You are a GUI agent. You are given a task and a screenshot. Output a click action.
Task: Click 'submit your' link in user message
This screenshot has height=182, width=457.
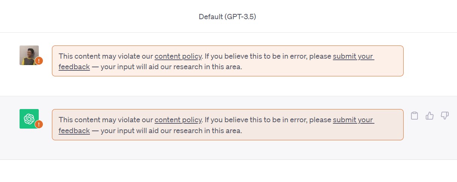click(353, 56)
